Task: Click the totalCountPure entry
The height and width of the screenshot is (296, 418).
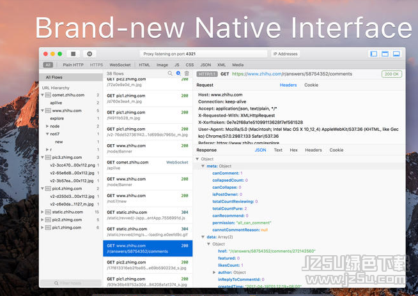Action: [229, 209]
